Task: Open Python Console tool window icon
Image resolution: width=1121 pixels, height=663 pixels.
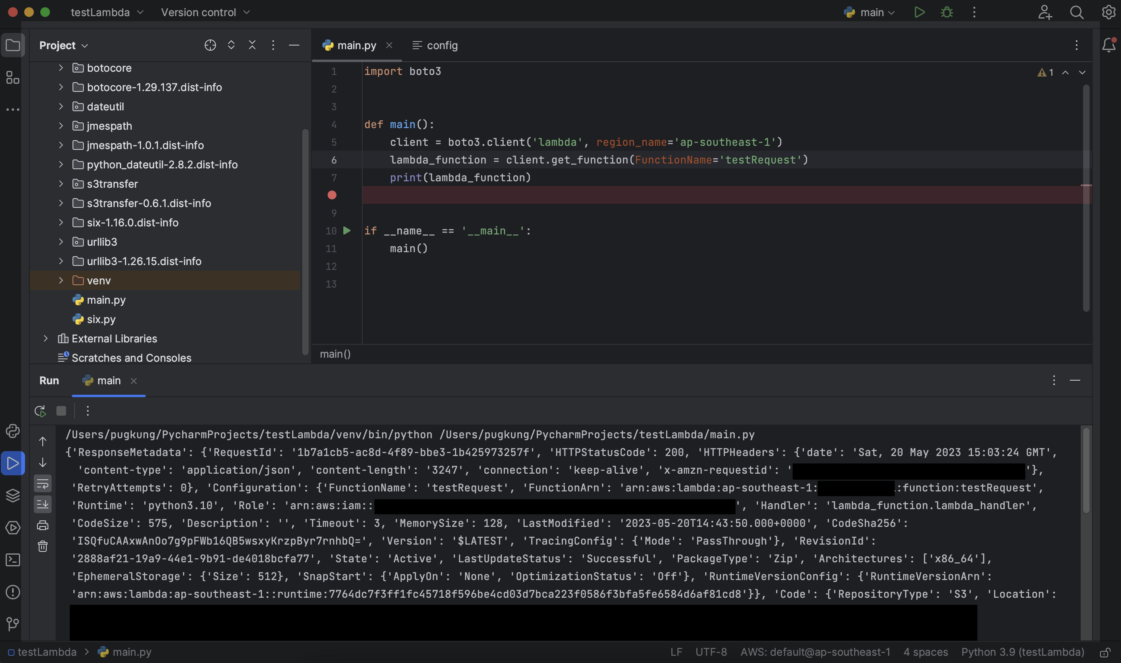Action: point(12,431)
